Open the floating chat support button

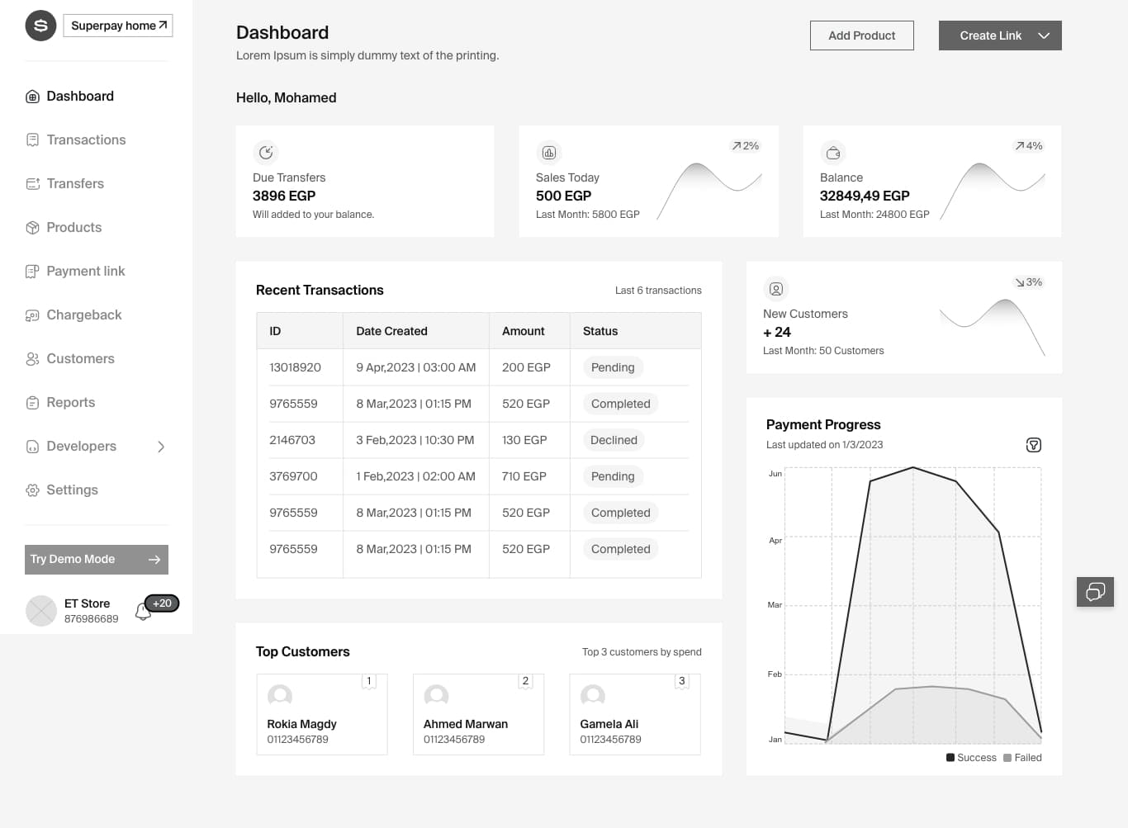point(1096,592)
